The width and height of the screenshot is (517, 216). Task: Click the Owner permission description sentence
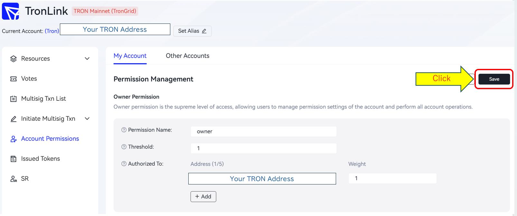click(293, 107)
